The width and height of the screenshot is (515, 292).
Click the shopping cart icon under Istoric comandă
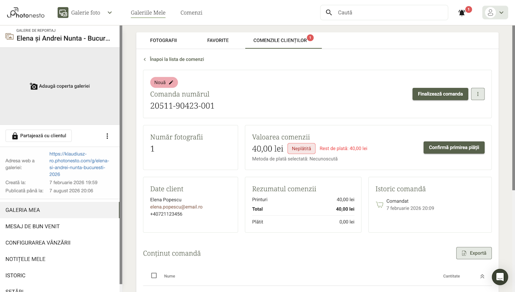coord(379,205)
